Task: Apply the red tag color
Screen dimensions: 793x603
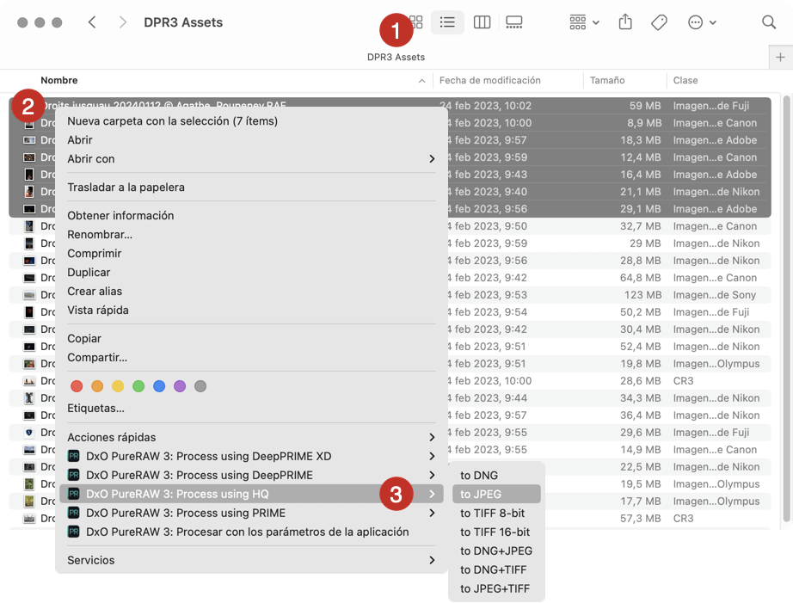Action: pos(77,386)
